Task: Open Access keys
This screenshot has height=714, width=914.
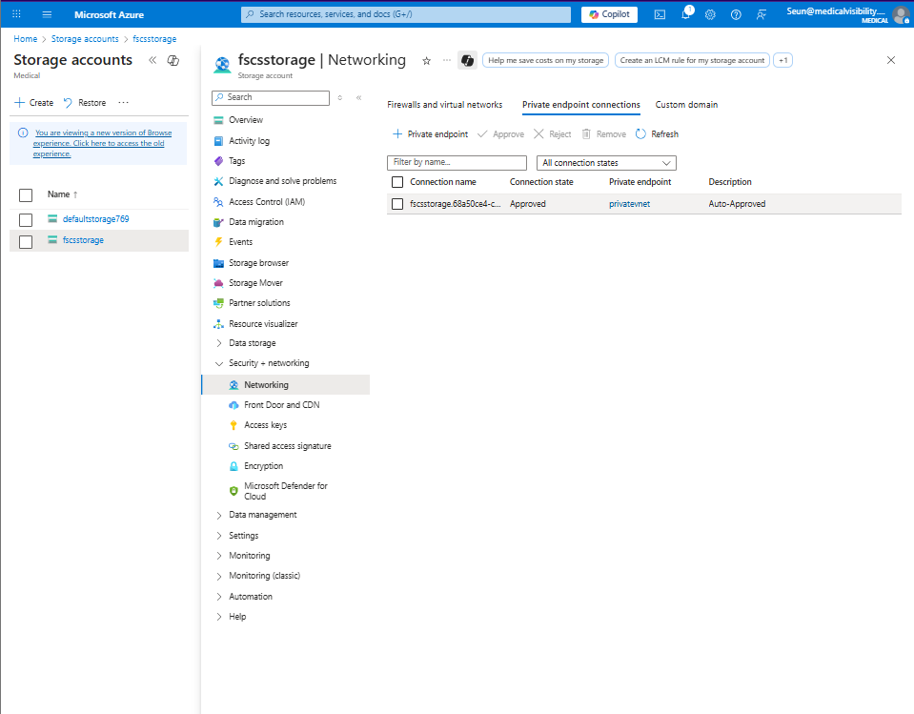Action: click(x=265, y=425)
